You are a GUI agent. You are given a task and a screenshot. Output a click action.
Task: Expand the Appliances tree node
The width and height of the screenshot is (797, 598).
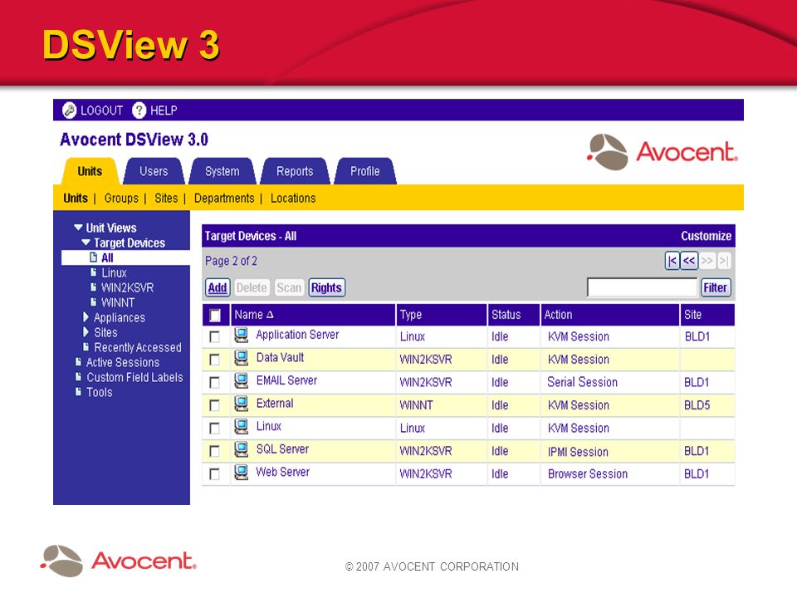(86, 317)
